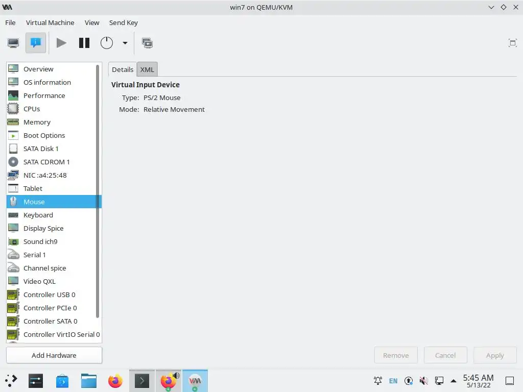Screen dimensions: 523x392
Task: Expand hidden system tray icons
Action: (x=454, y=381)
